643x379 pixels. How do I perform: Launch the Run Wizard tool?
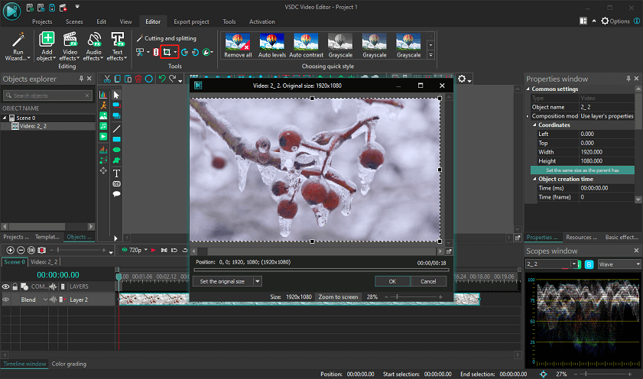[x=18, y=47]
